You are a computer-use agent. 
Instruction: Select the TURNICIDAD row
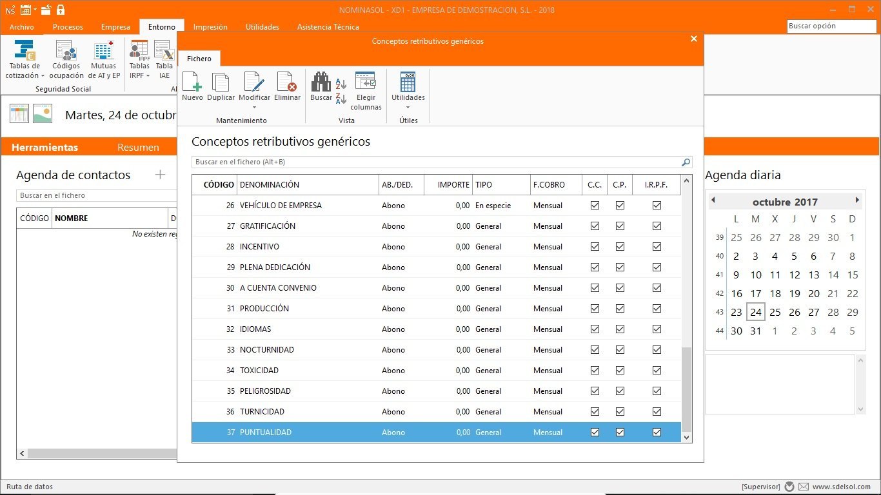click(x=437, y=412)
